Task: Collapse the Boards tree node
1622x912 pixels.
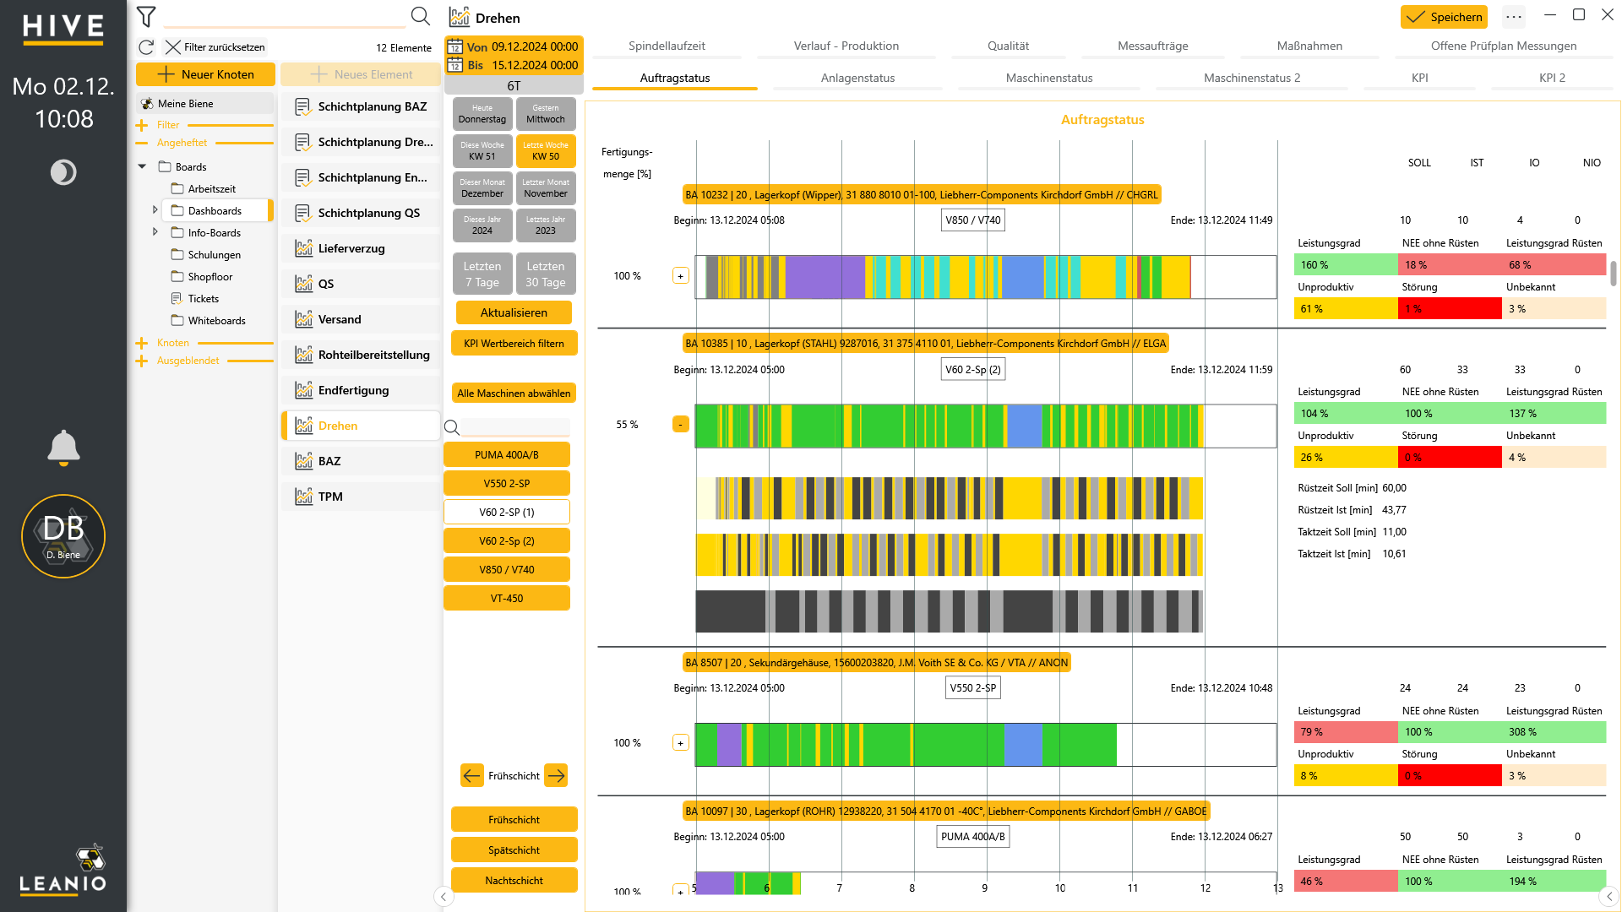Action: tap(142, 167)
